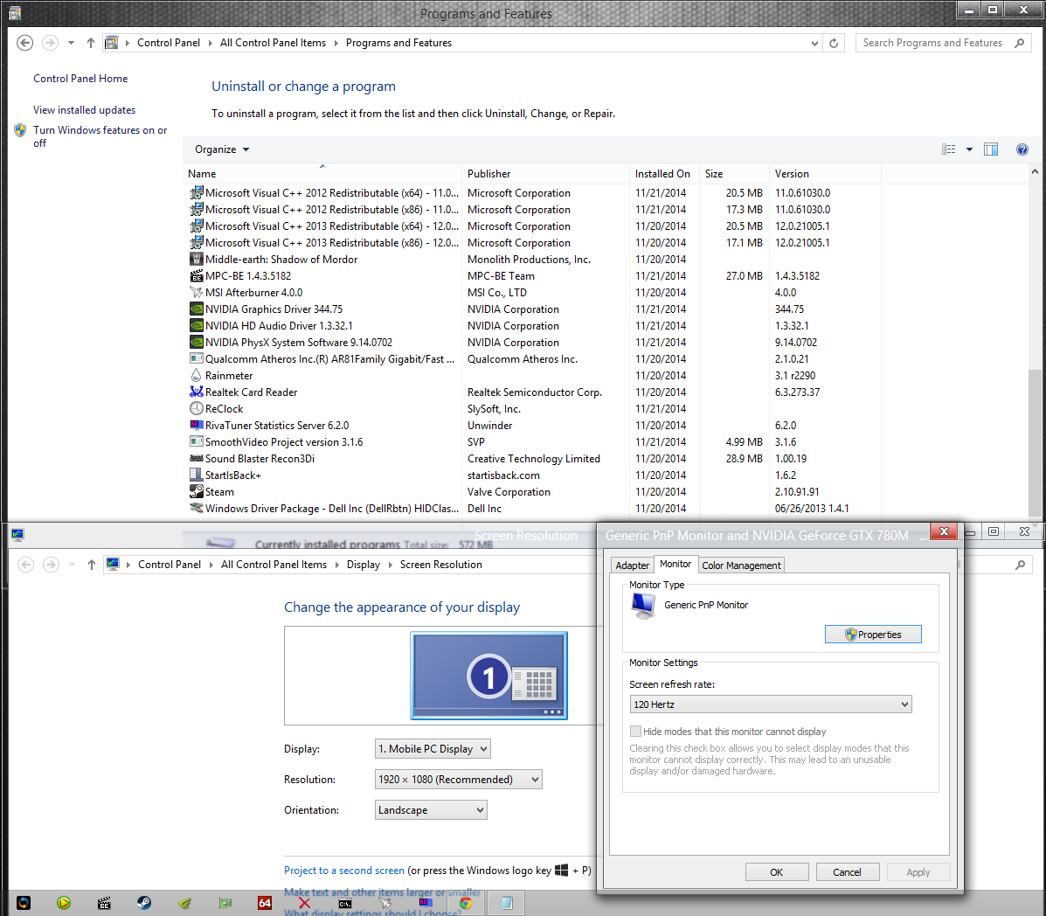Click the red X taskbar icon
1046x916 pixels.
pos(304,903)
